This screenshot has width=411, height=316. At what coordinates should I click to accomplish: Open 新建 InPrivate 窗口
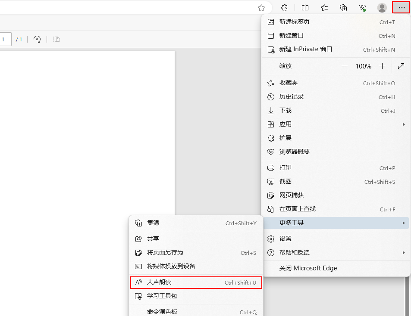[x=305, y=50]
